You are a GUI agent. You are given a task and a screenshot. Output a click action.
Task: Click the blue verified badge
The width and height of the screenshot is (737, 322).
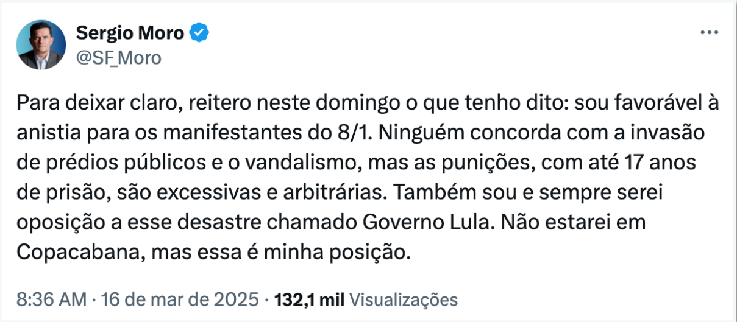[x=199, y=33]
